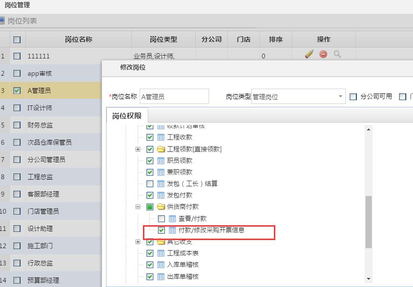The image size is (413, 287).
Task: Click the 供货商付款 folder icon
Action: [x=160, y=207]
